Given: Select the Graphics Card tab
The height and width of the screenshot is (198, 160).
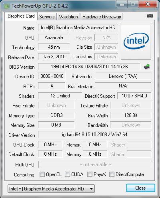Looking at the screenshot, I should (x=21, y=16).
